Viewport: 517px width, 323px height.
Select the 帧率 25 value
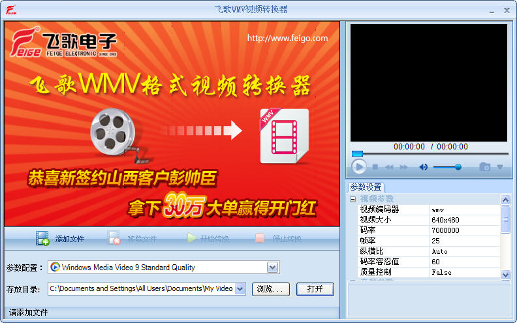pos(465,241)
